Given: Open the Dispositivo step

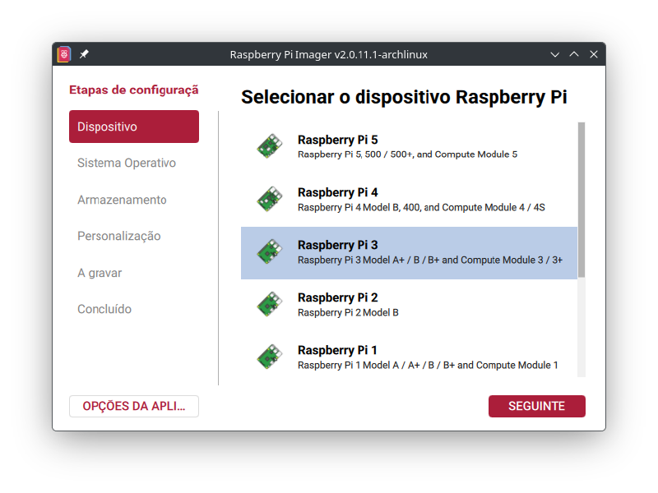Looking at the screenshot, I should pyautogui.click(x=134, y=127).
